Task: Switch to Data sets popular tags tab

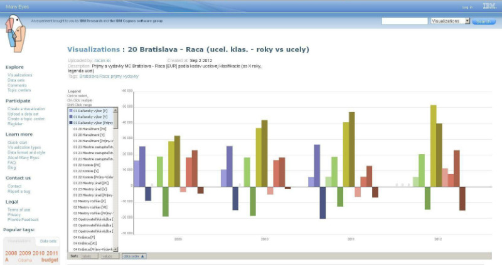Action: click(48, 241)
